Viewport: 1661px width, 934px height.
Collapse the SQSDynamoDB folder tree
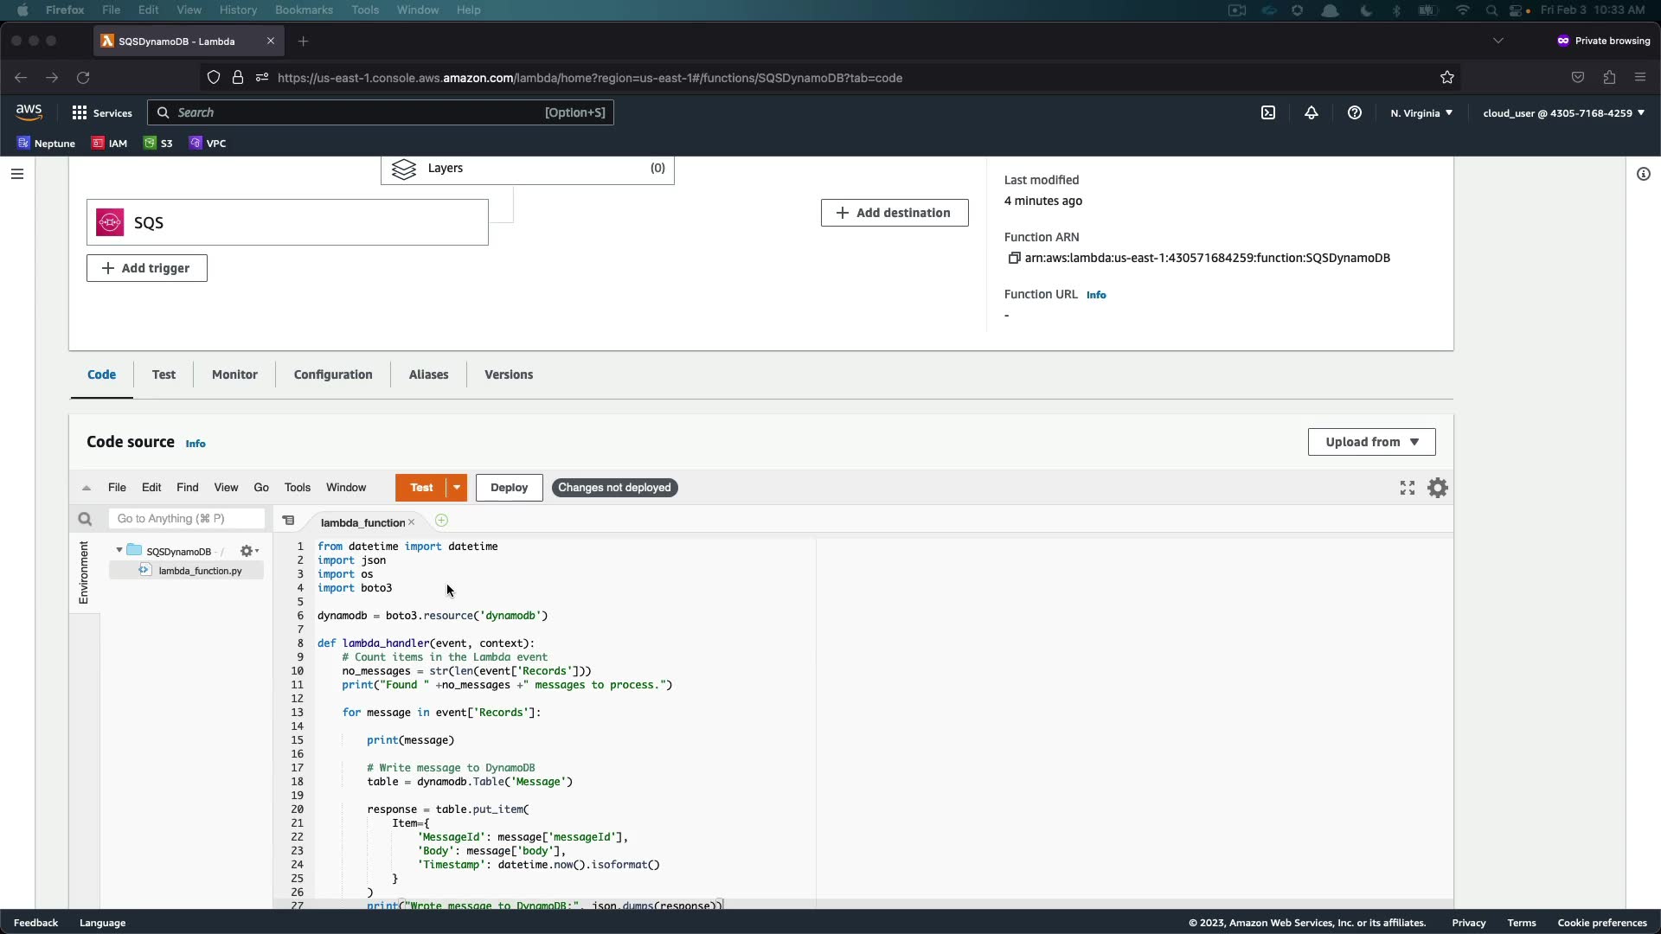(x=119, y=550)
